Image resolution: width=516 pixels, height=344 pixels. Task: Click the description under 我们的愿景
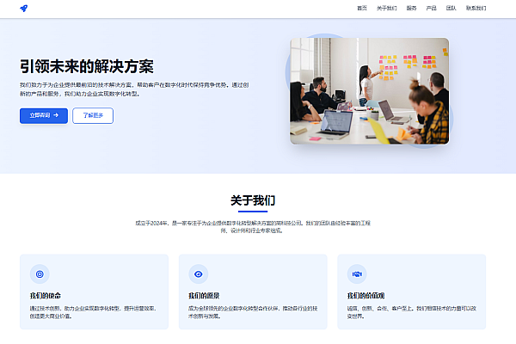[x=253, y=312]
